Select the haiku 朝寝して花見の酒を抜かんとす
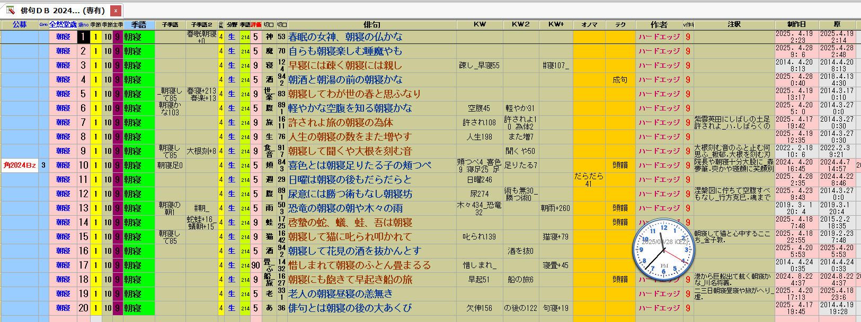 pos(354,251)
